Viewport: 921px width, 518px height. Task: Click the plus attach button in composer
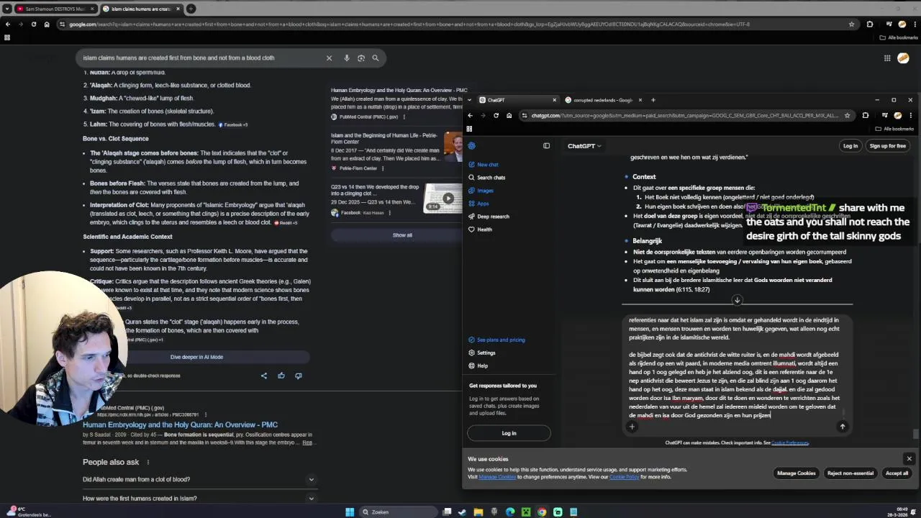[x=632, y=427]
